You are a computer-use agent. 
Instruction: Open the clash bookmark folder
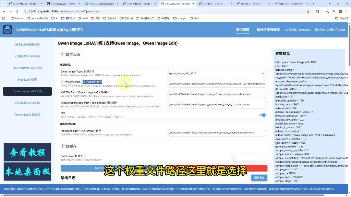tap(194, 18)
